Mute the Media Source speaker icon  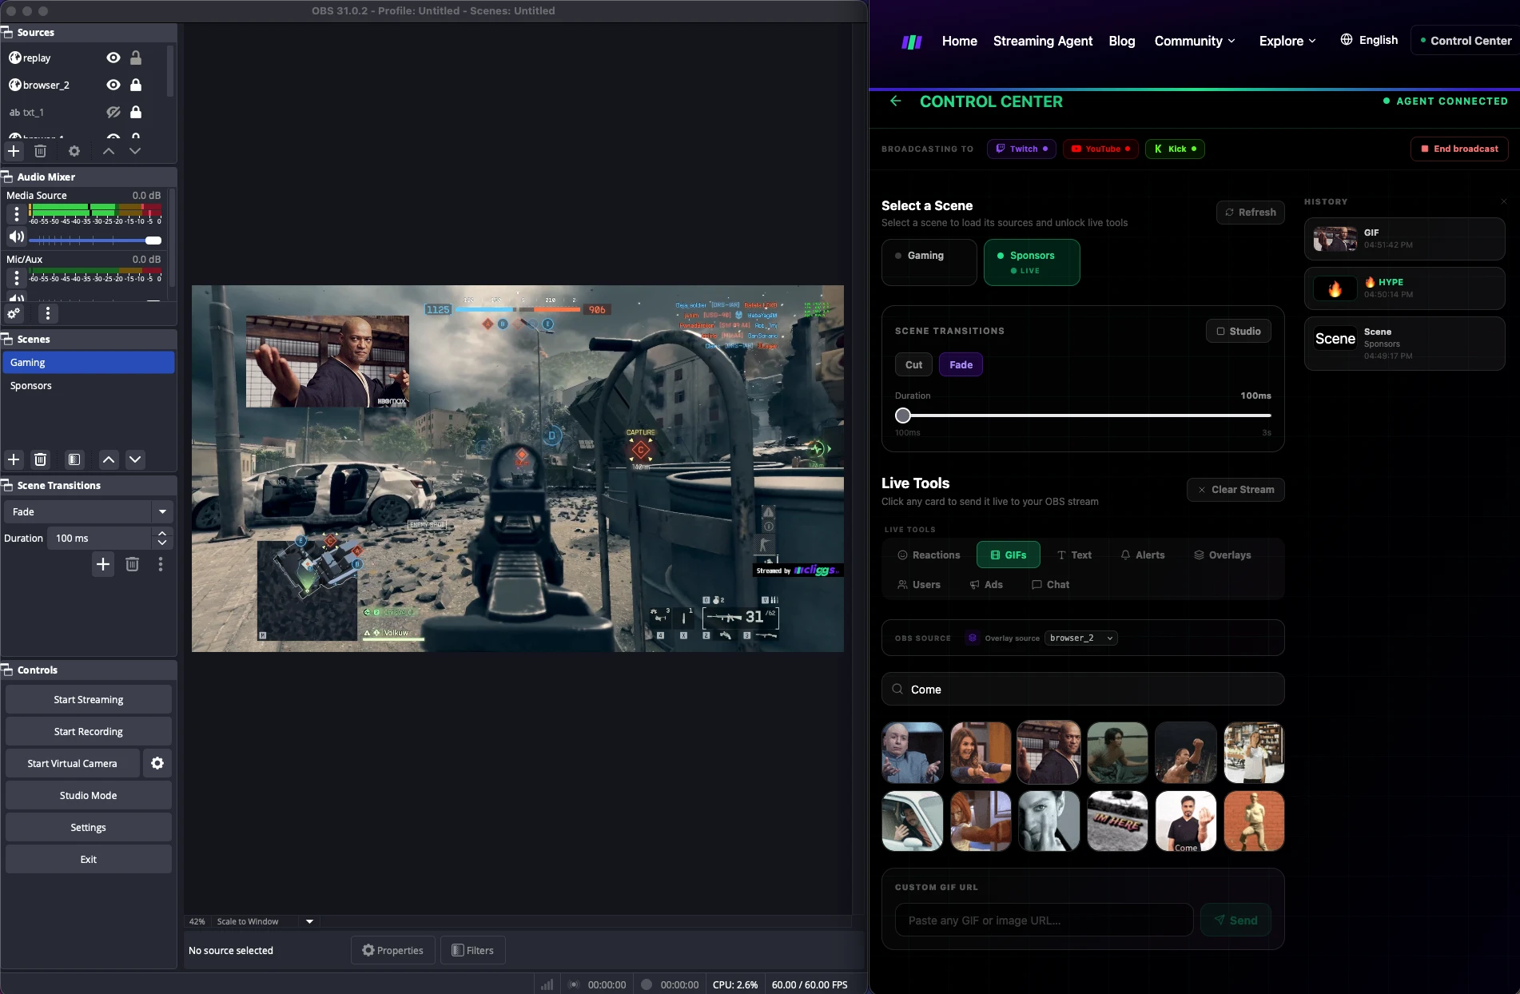16,237
